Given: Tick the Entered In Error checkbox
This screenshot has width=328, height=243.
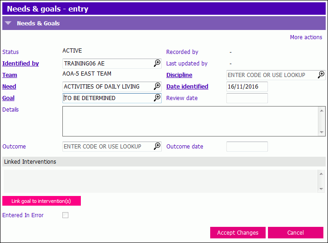Looking at the screenshot, I should tap(65, 215).
